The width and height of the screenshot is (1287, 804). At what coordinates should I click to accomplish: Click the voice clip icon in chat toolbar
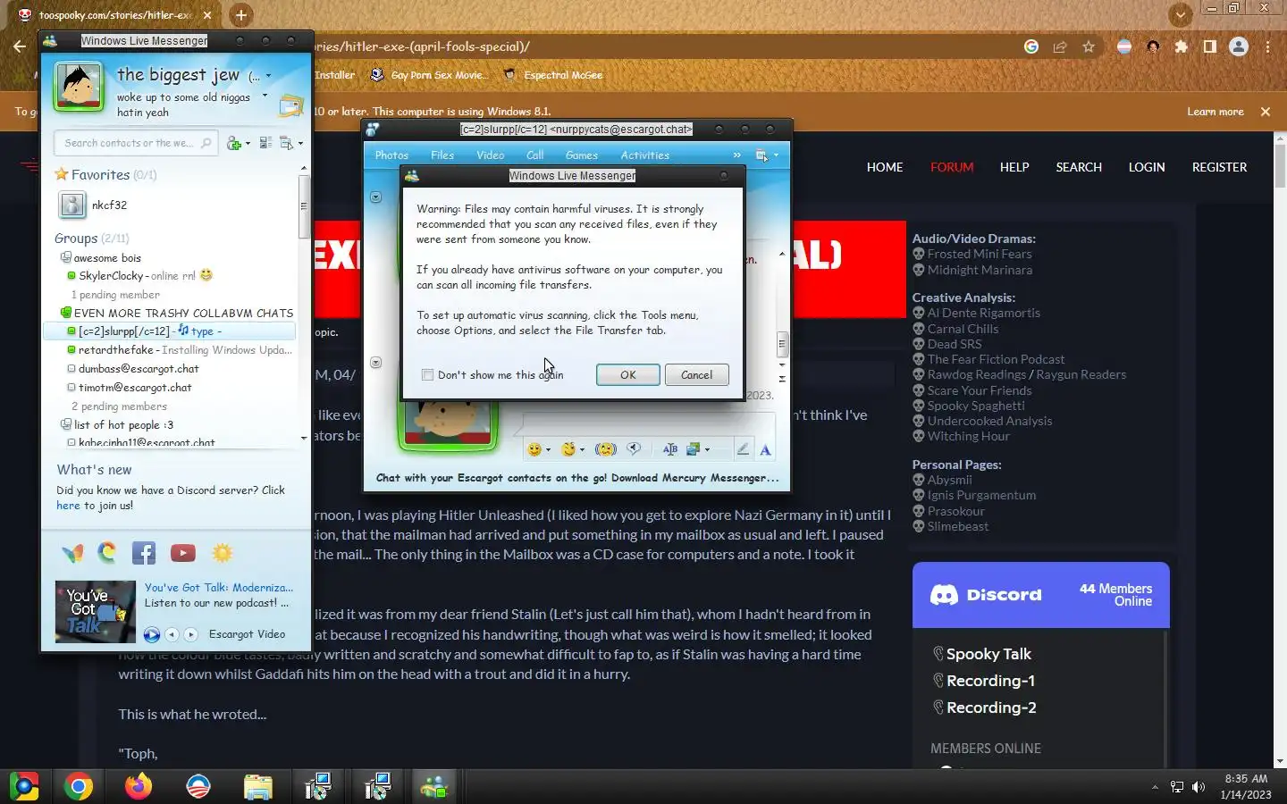pos(634,449)
